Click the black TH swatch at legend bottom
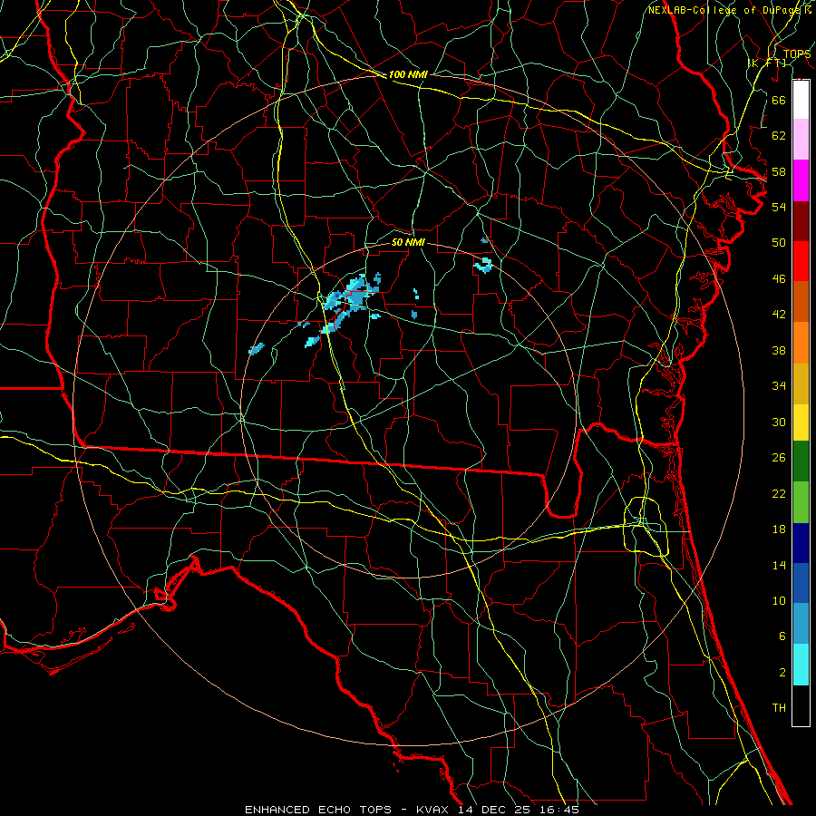This screenshot has height=816, width=816. pos(801,705)
